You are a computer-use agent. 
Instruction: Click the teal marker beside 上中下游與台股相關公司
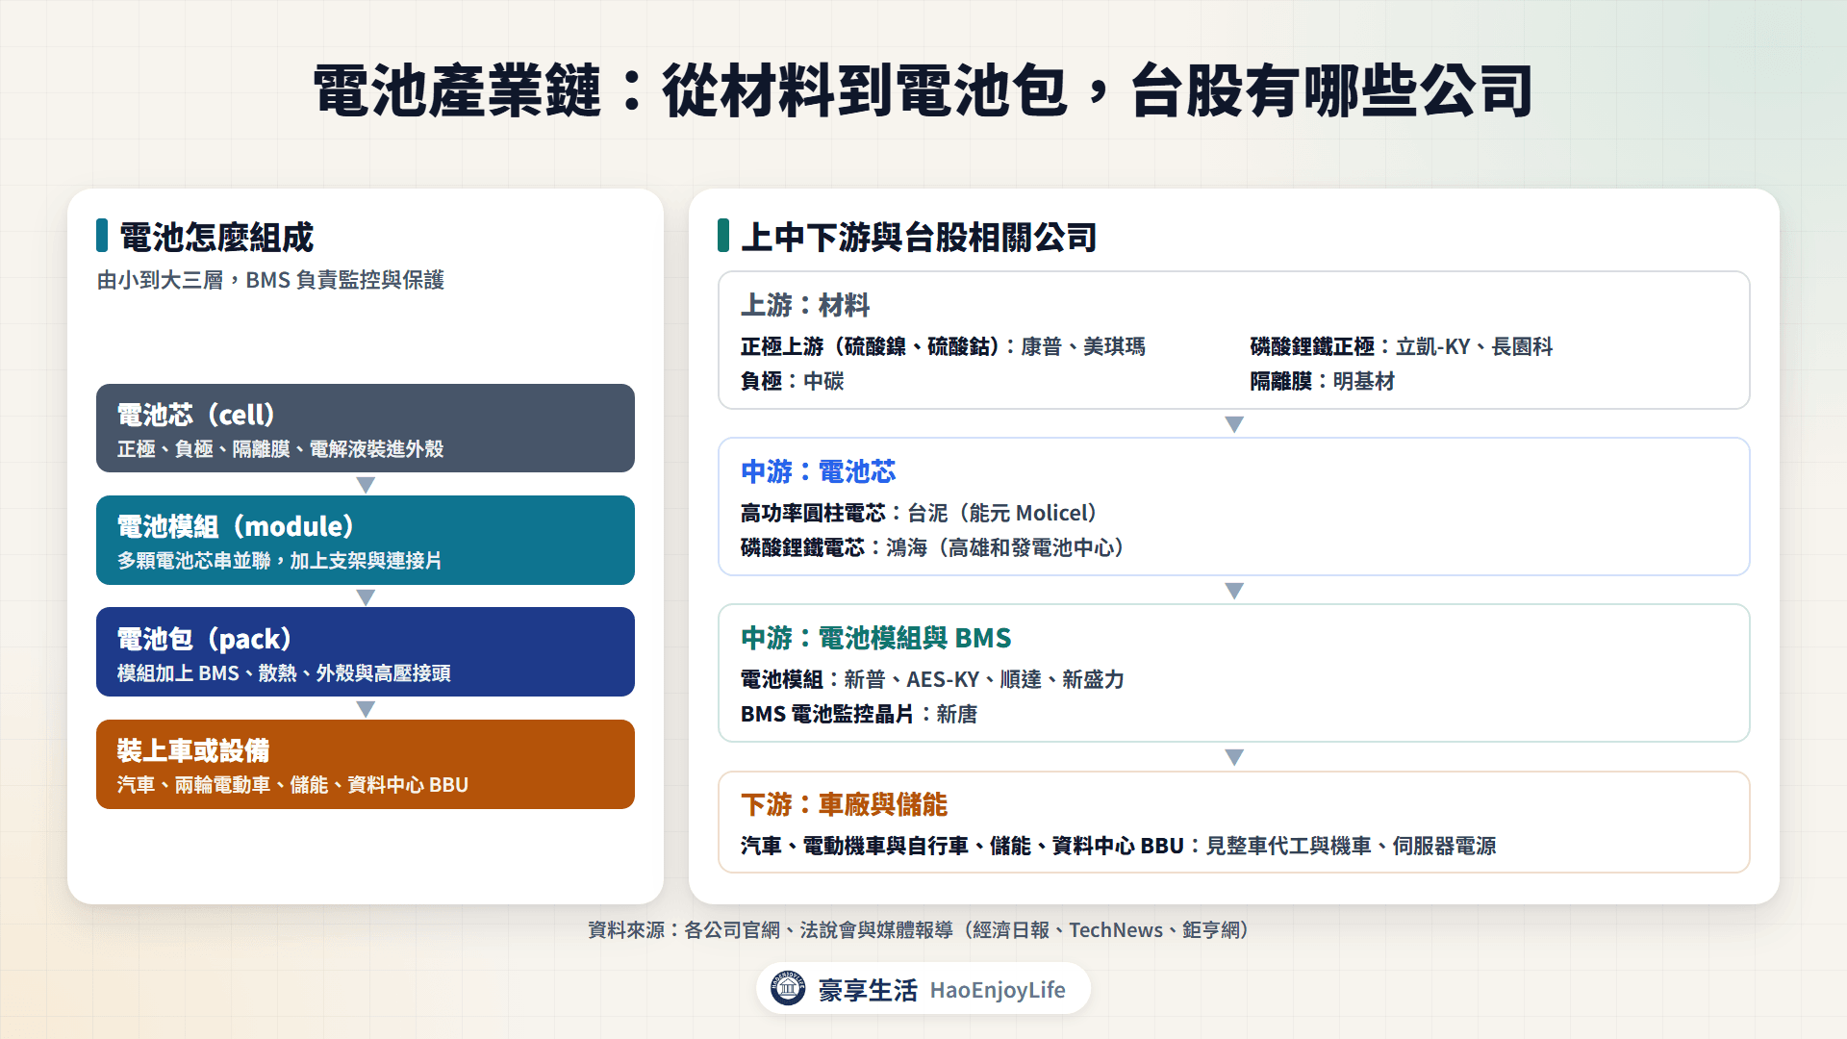(x=723, y=236)
